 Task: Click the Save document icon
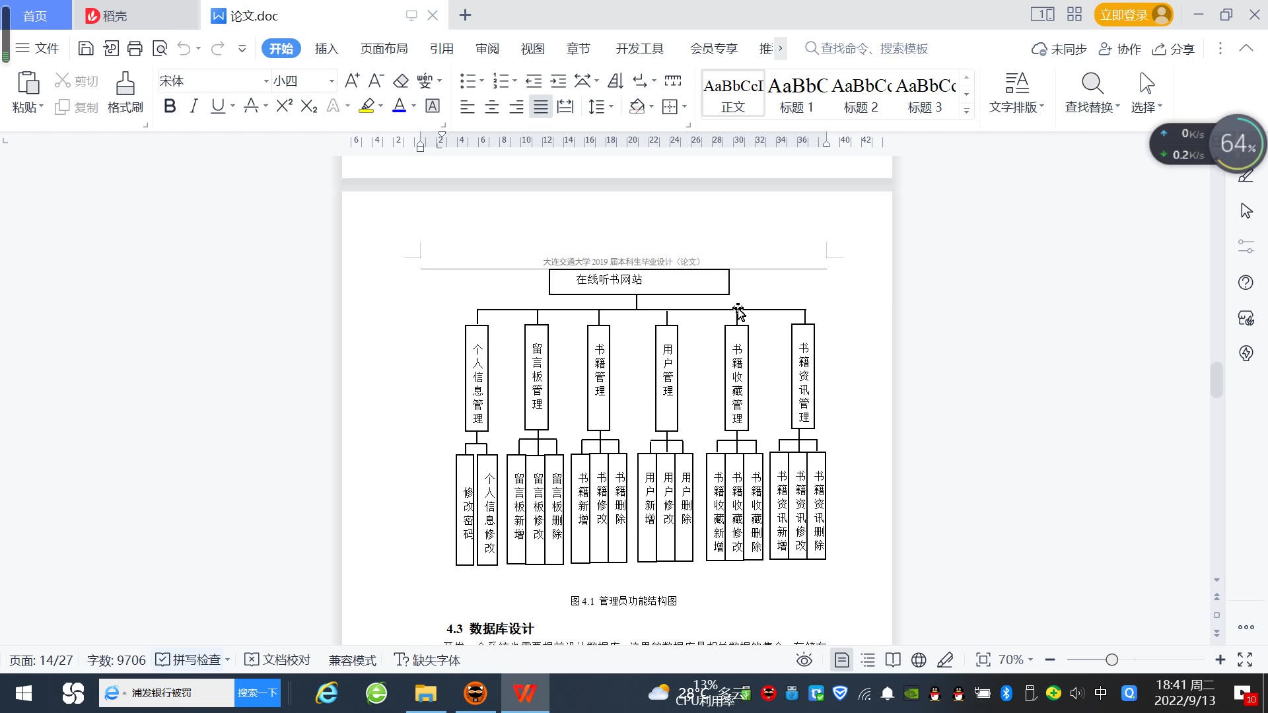[86, 48]
